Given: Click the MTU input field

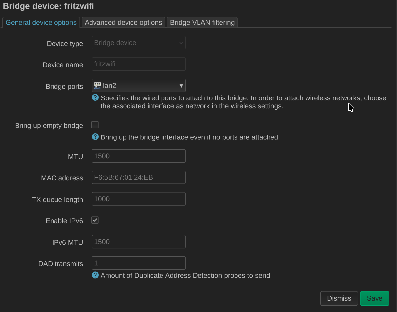Looking at the screenshot, I should (138, 156).
